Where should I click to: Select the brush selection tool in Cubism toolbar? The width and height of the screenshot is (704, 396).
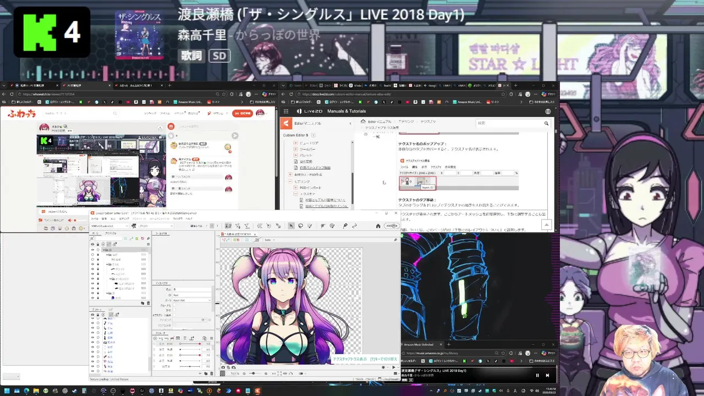coord(310,226)
